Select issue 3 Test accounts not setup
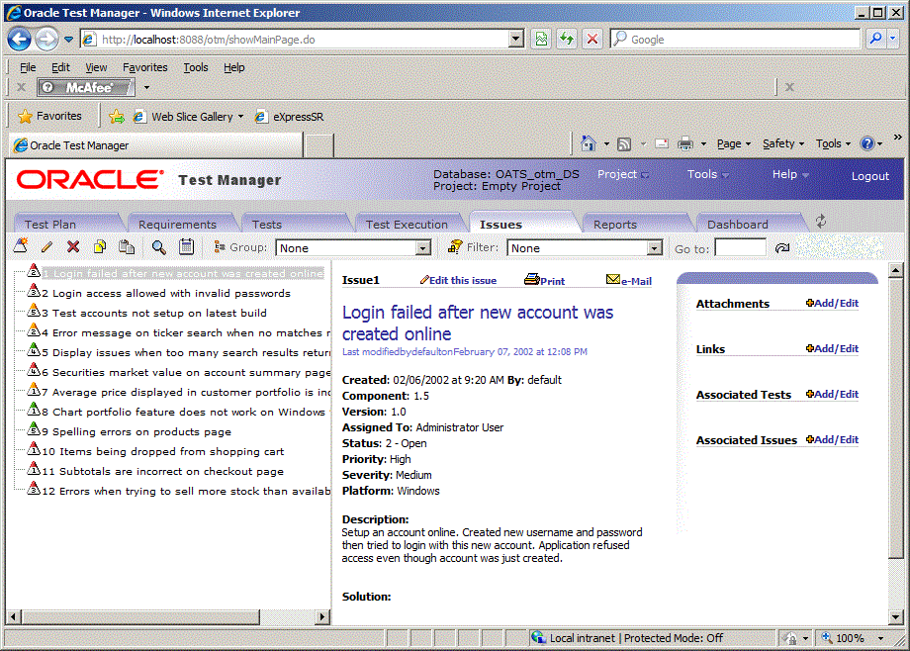 [153, 313]
